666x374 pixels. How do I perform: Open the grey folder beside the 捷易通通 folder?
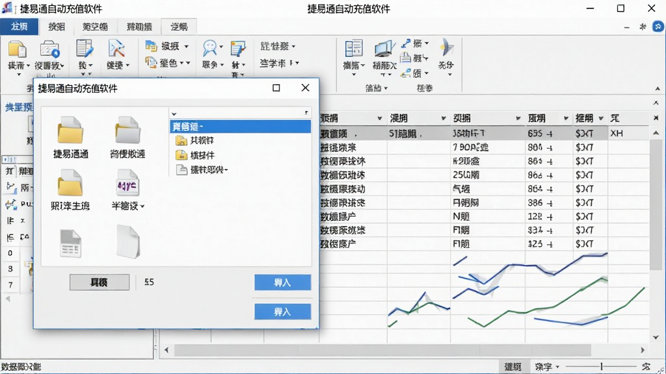pyautogui.click(x=127, y=131)
